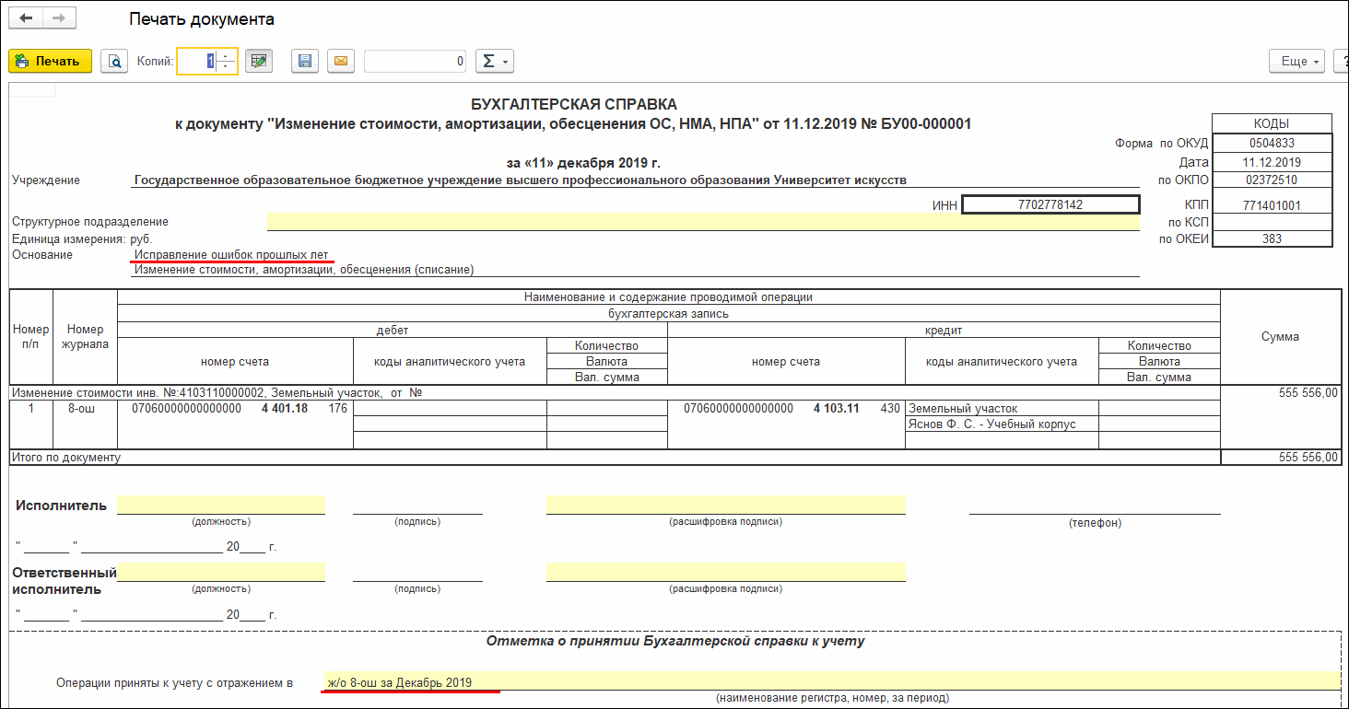This screenshot has height=709, width=1349.
Task: Select the ИНН value 7702778142
Action: 1050,204
